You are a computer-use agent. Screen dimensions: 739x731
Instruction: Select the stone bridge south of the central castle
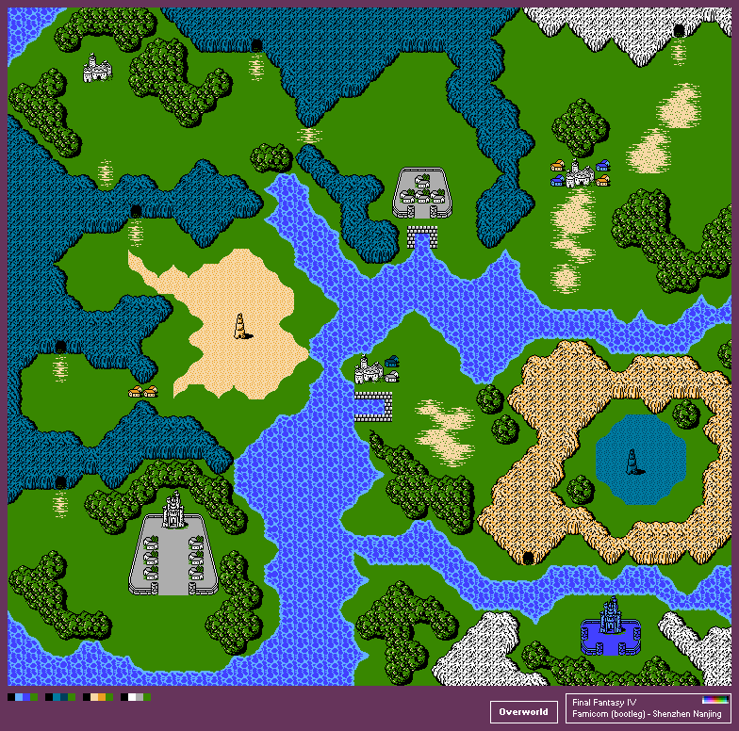(x=373, y=406)
